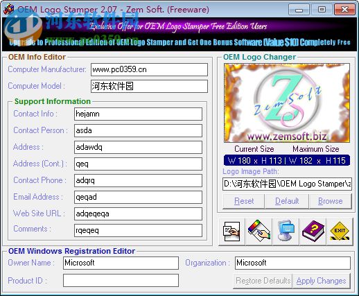
Task: Click the Organization field
Action: (292, 263)
